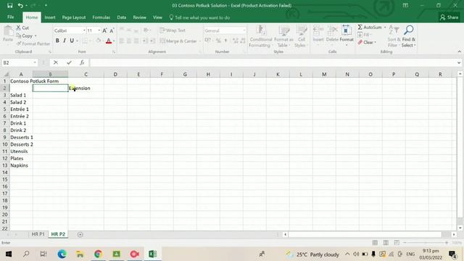Switch to the View ribbon tab
Image resolution: width=464 pixels, height=261 pixels.
pyautogui.click(x=157, y=17)
